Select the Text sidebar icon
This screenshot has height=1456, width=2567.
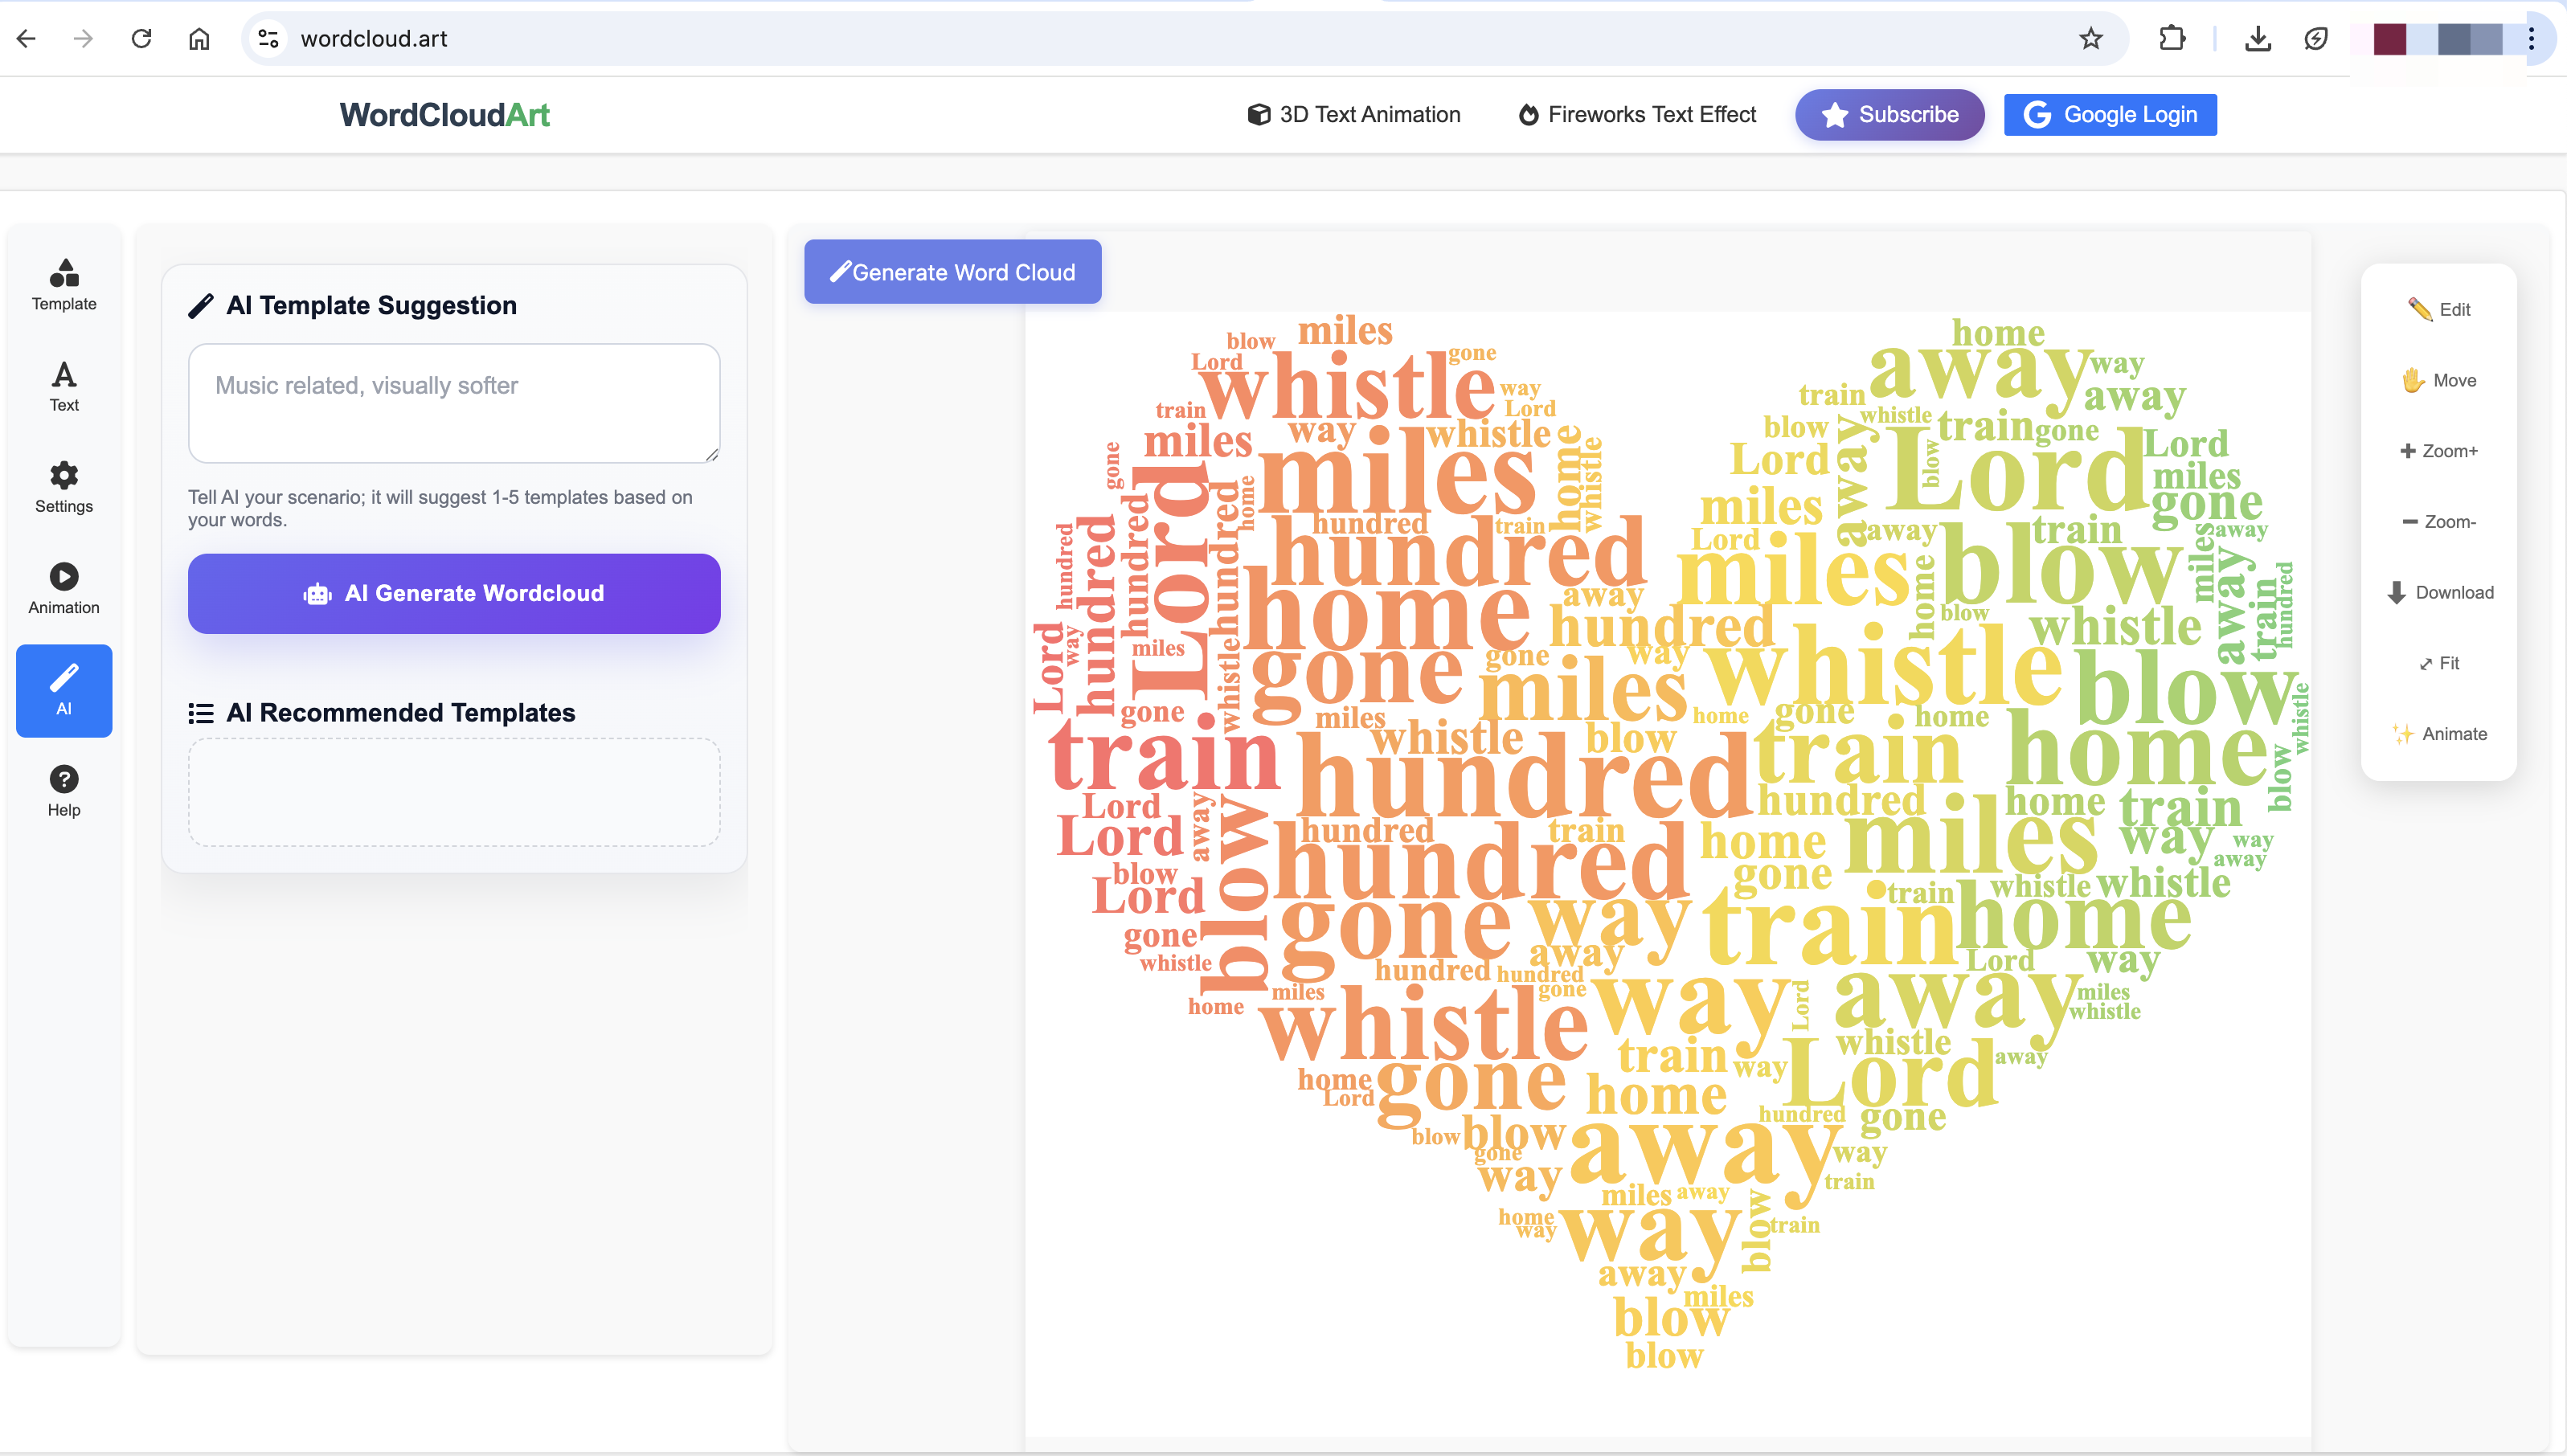click(63, 385)
